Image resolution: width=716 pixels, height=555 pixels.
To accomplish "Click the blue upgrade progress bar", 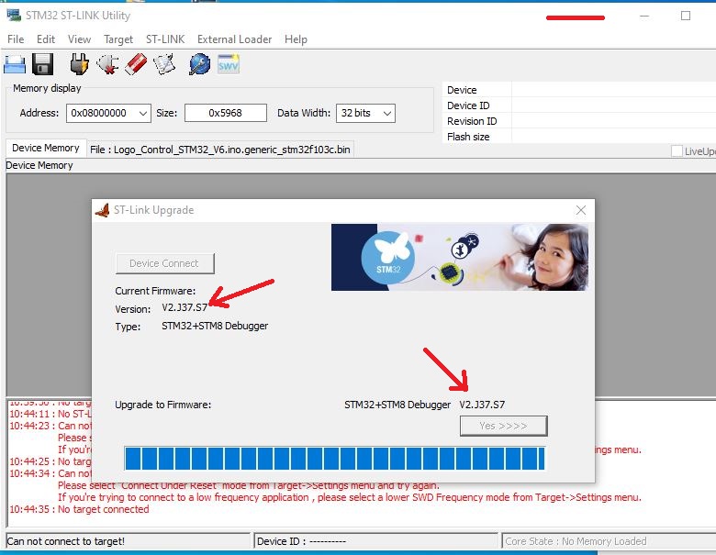I will point(334,459).
